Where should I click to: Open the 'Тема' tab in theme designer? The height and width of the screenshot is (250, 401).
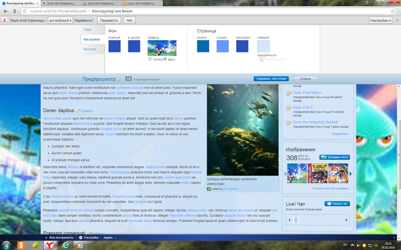click(88, 29)
